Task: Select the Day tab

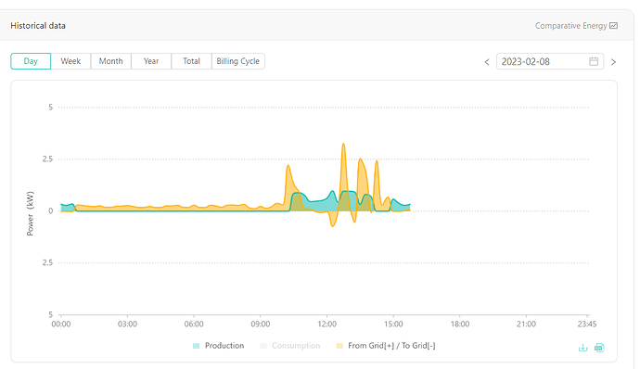Action: (31, 61)
